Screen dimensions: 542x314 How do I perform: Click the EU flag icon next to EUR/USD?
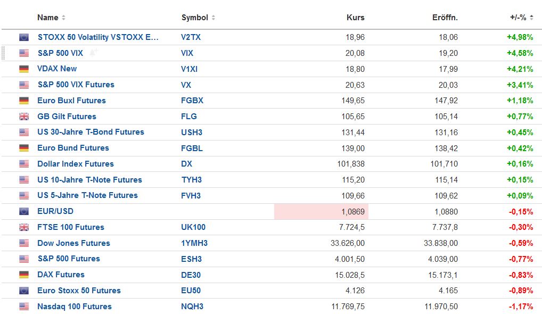24,211
